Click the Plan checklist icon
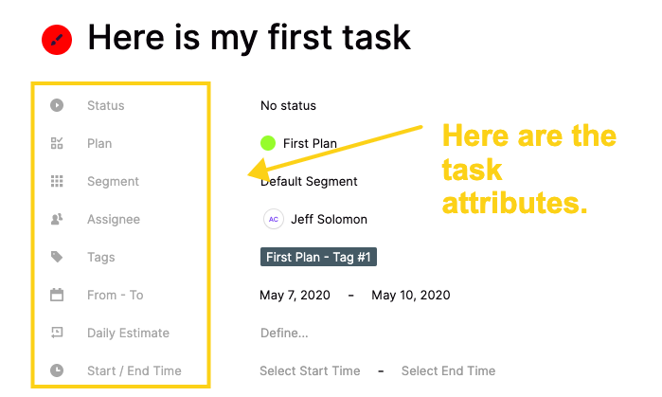 (57, 143)
